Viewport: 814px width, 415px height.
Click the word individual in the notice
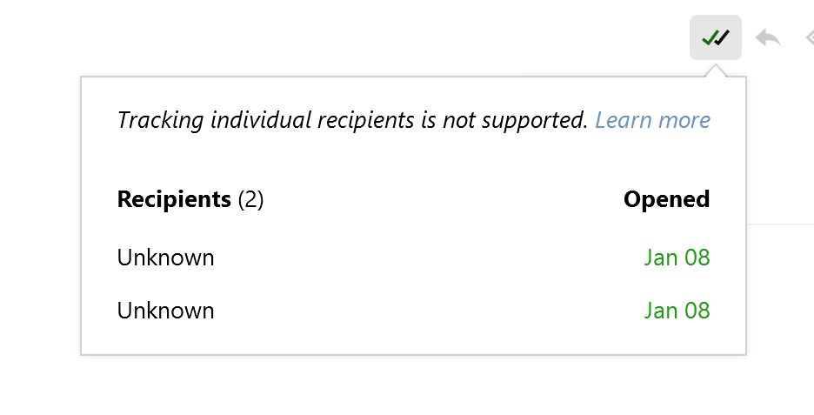coord(261,120)
